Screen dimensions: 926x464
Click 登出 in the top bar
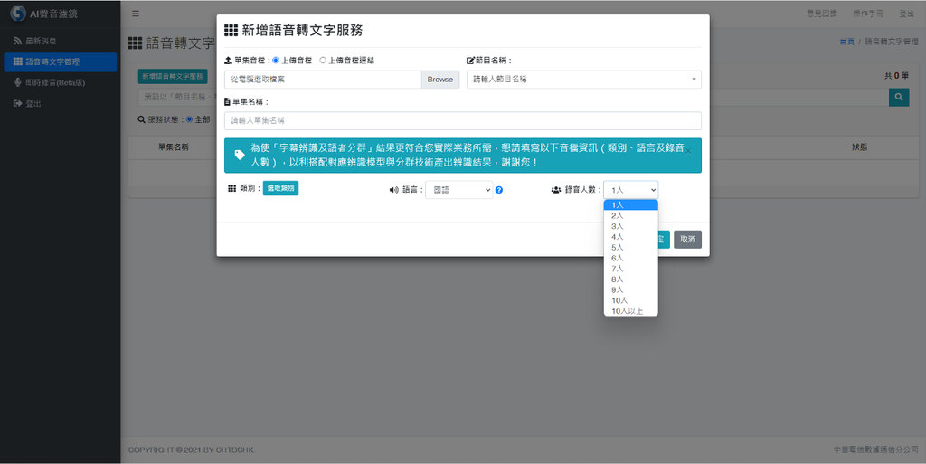click(x=906, y=14)
